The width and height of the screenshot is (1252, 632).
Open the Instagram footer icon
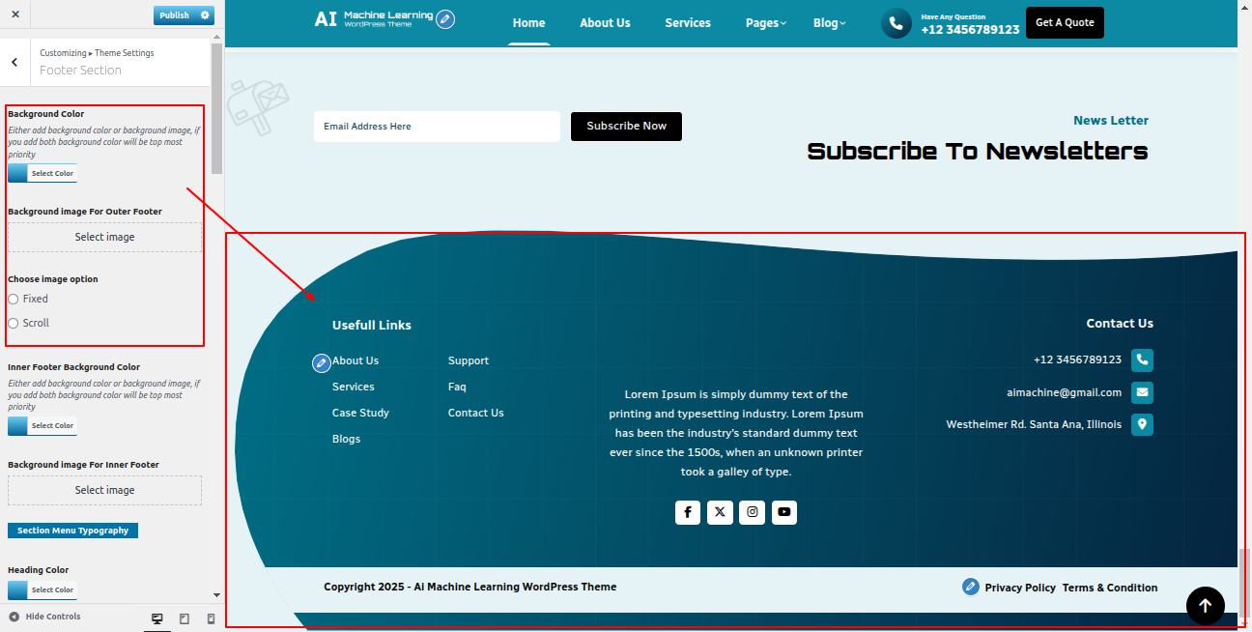[x=752, y=512]
